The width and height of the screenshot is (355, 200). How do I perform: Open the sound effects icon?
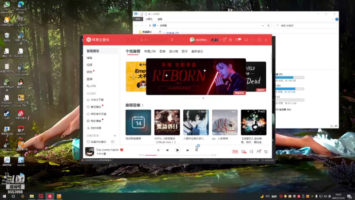coord(244,152)
